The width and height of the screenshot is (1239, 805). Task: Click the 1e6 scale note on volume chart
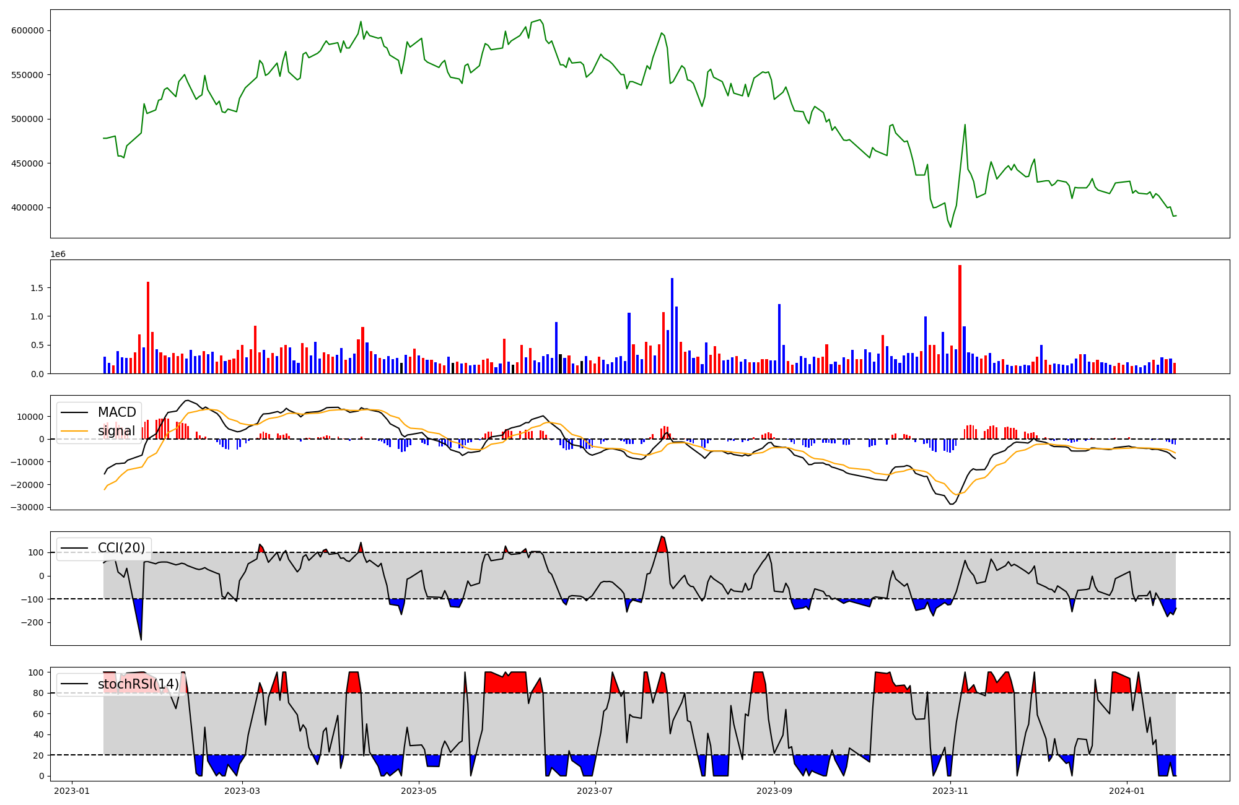pyautogui.click(x=58, y=255)
